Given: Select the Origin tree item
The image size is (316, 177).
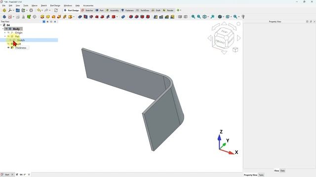Looking at the screenshot, I should (19, 32).
